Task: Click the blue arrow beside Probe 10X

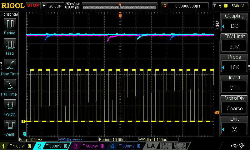Action: [x=223, y=67]
